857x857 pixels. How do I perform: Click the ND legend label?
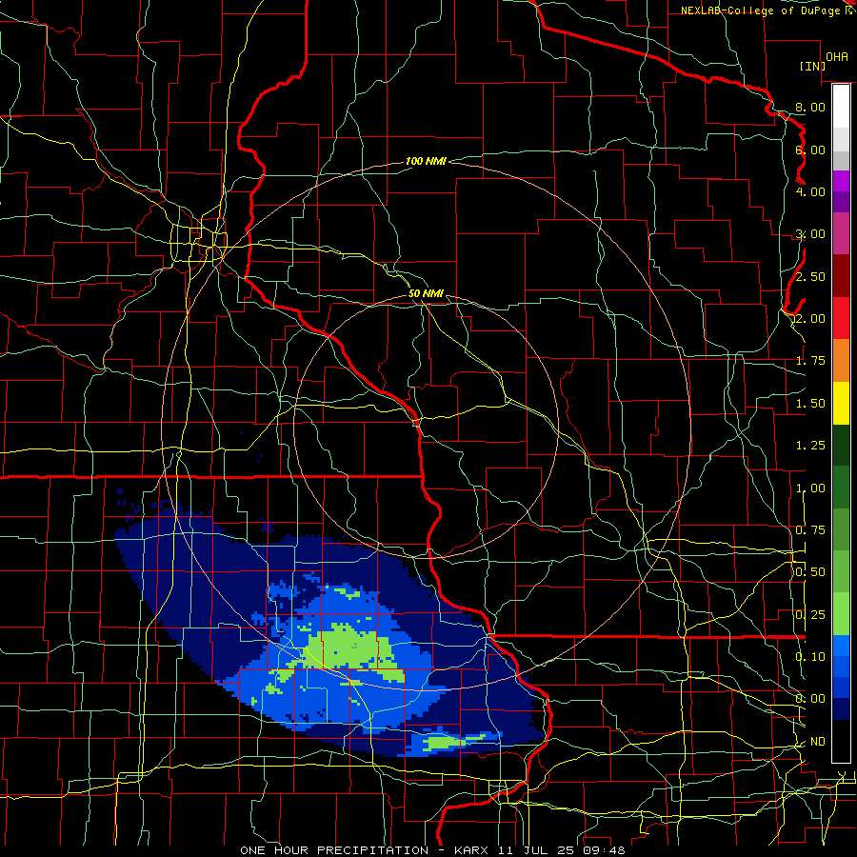point(818,742)
